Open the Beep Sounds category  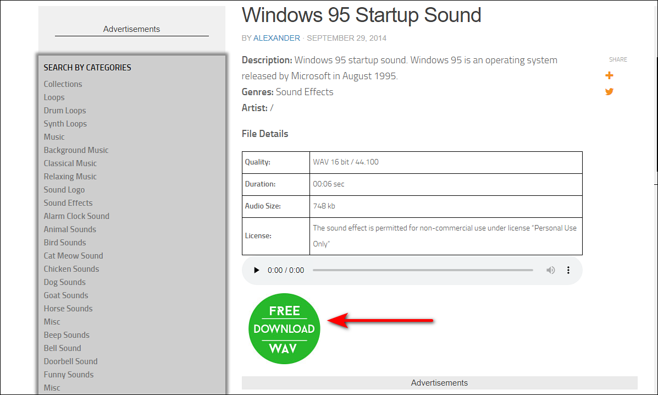pos(66,334)
